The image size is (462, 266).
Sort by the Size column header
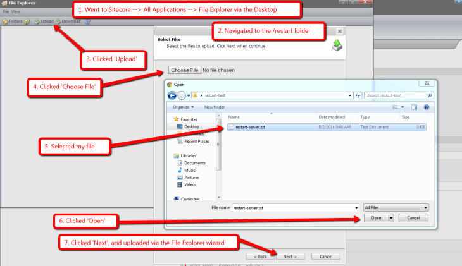(x=406, y=117)
